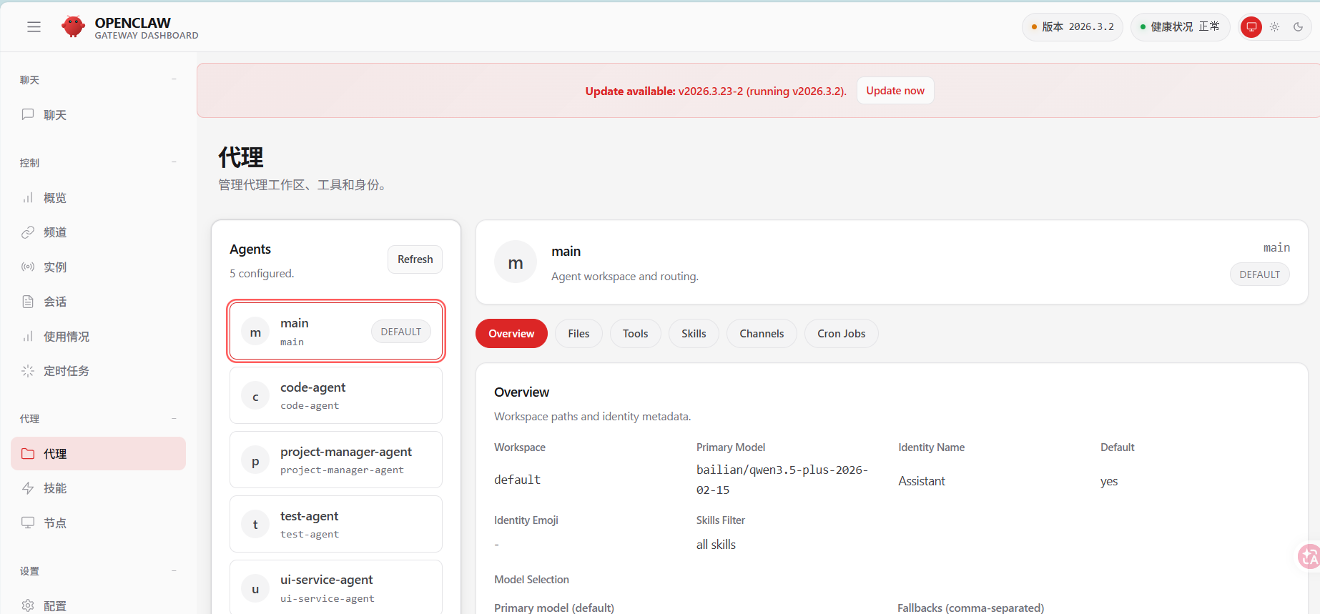
Task: Select the project-manager-agent card
Action: 336,460
